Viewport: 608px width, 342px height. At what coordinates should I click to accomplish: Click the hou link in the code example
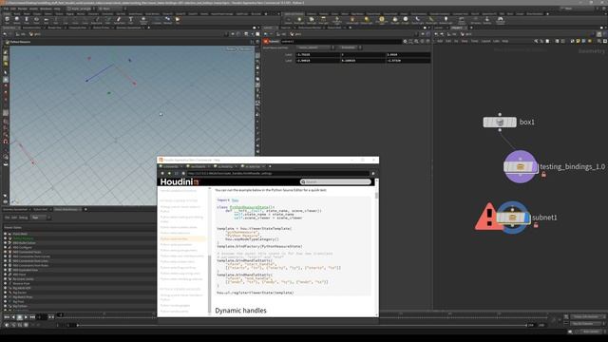pos(235,200)
